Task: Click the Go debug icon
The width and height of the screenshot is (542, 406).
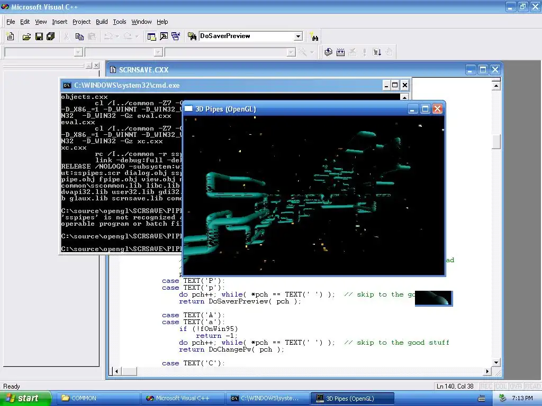Action: click(377, 52)
